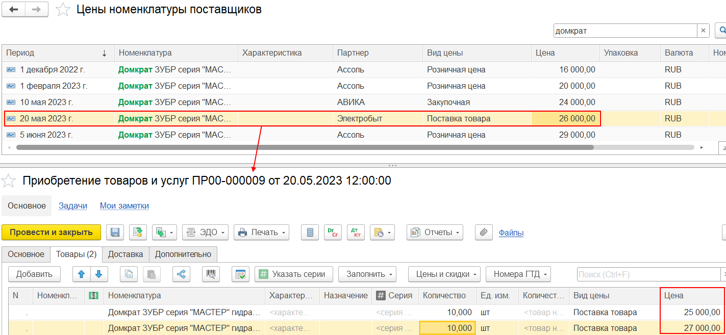Move row up with the blue arrow
This screenshot has width=726, height=335.
coord(81,274)
